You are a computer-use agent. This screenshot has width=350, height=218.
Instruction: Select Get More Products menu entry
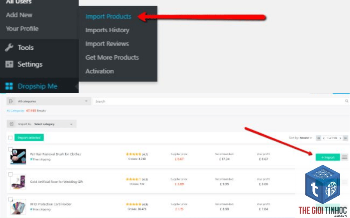click(x=112, y=58)
